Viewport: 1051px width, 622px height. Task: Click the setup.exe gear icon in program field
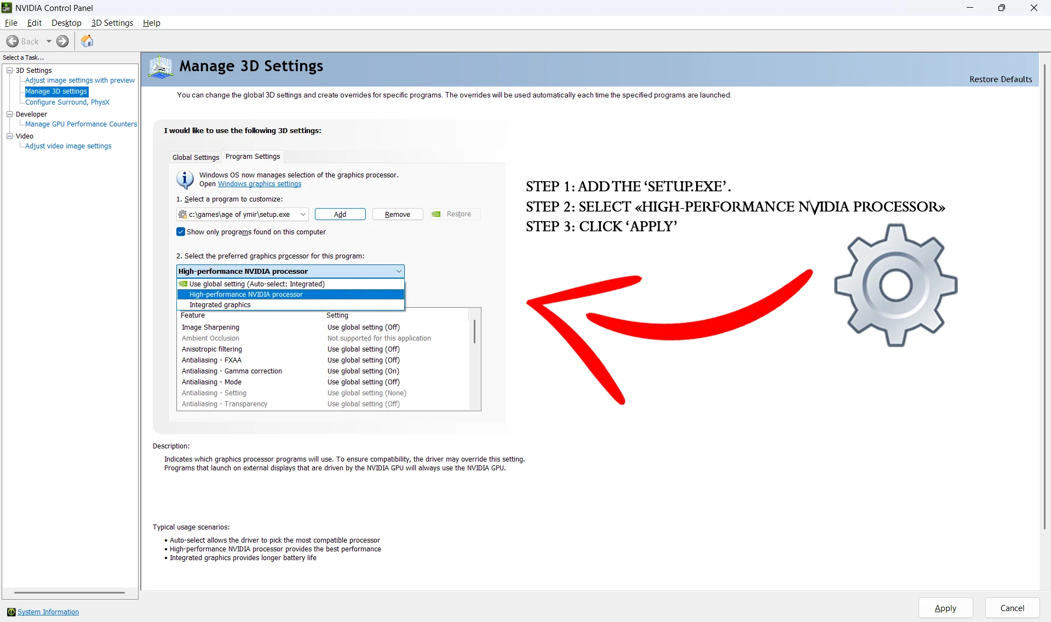(182, 214)
